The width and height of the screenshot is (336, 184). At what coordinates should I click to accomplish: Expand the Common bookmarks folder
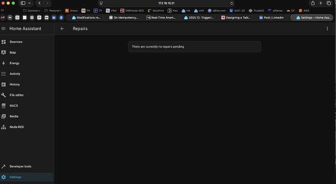[x=32, y=11]
